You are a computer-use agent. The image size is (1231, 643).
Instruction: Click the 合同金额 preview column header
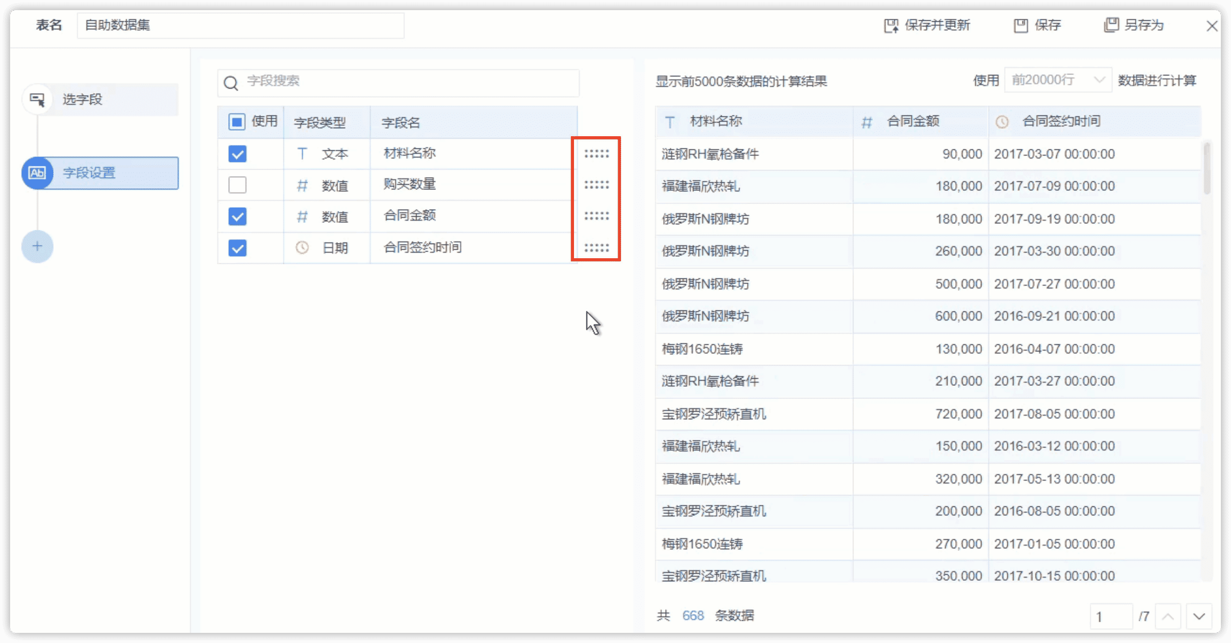pyautogui.click(x=921, y=122)
